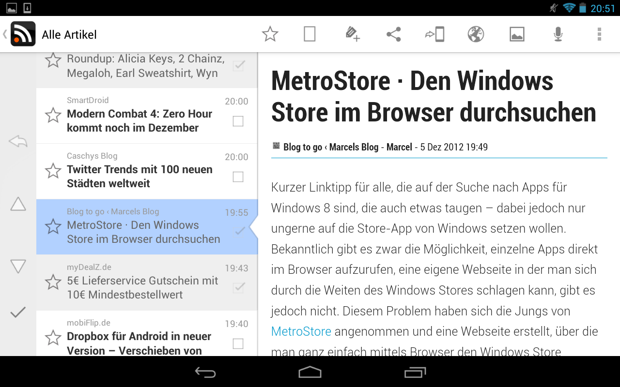Open the article in browser via globe icon

pos(476,34)
